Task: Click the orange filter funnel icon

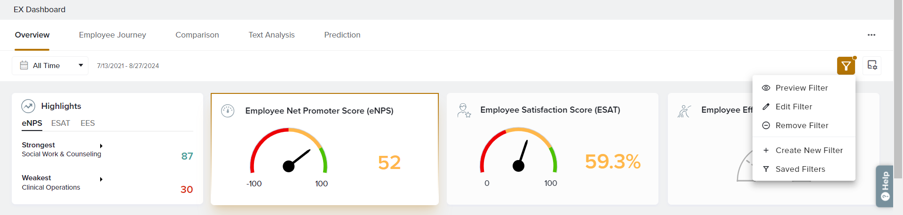Action: (x=846, y=66)
